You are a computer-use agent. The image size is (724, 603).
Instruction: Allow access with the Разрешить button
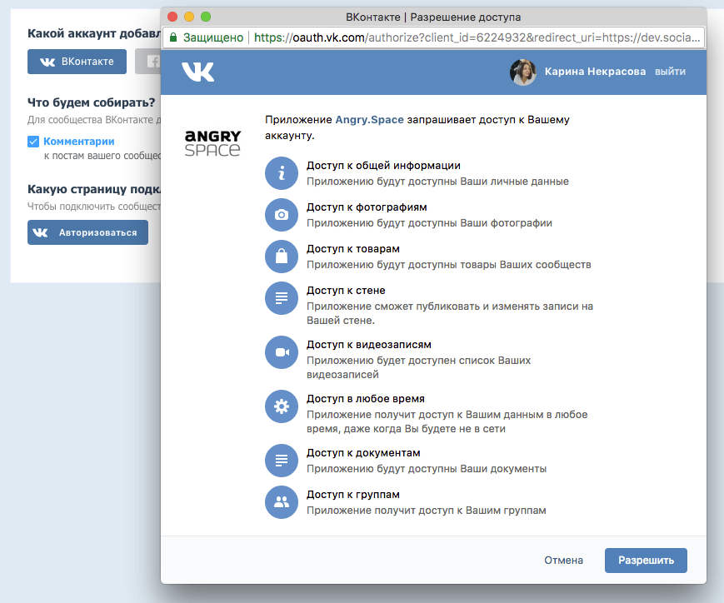point(646,560)
